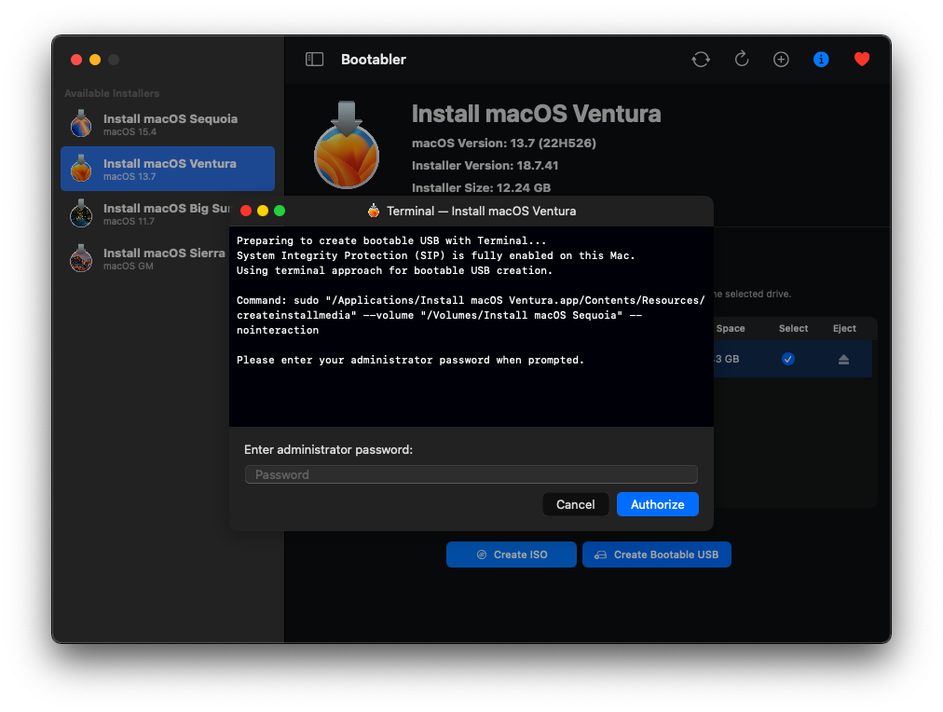This screenshot has height=712, width=943.
Task: Close the Bootabler window with red button
Action: click(76, 60)
